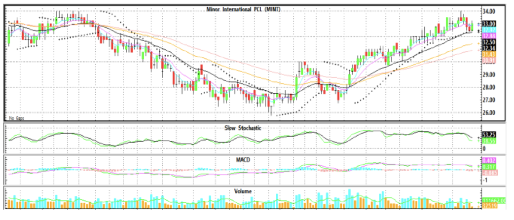Click the green 111662.00 volume average value
514x220 pixels.
tap(494, 200)
